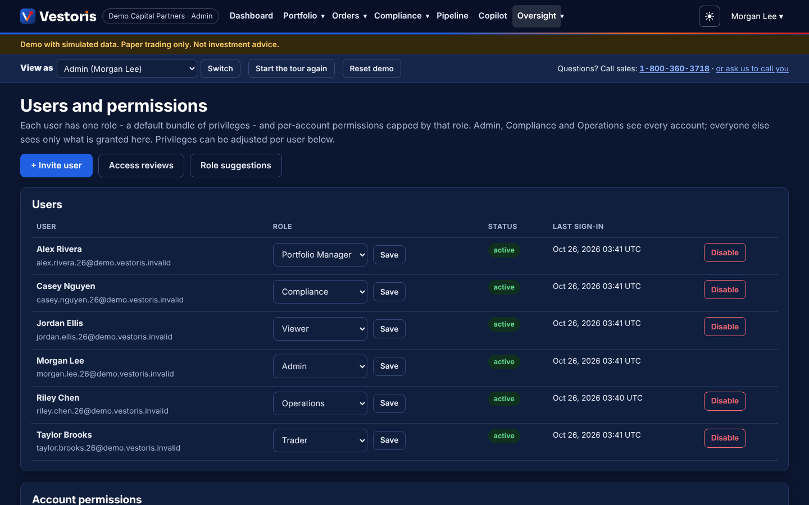Open Role suggestions

click(x=236, y=166)
